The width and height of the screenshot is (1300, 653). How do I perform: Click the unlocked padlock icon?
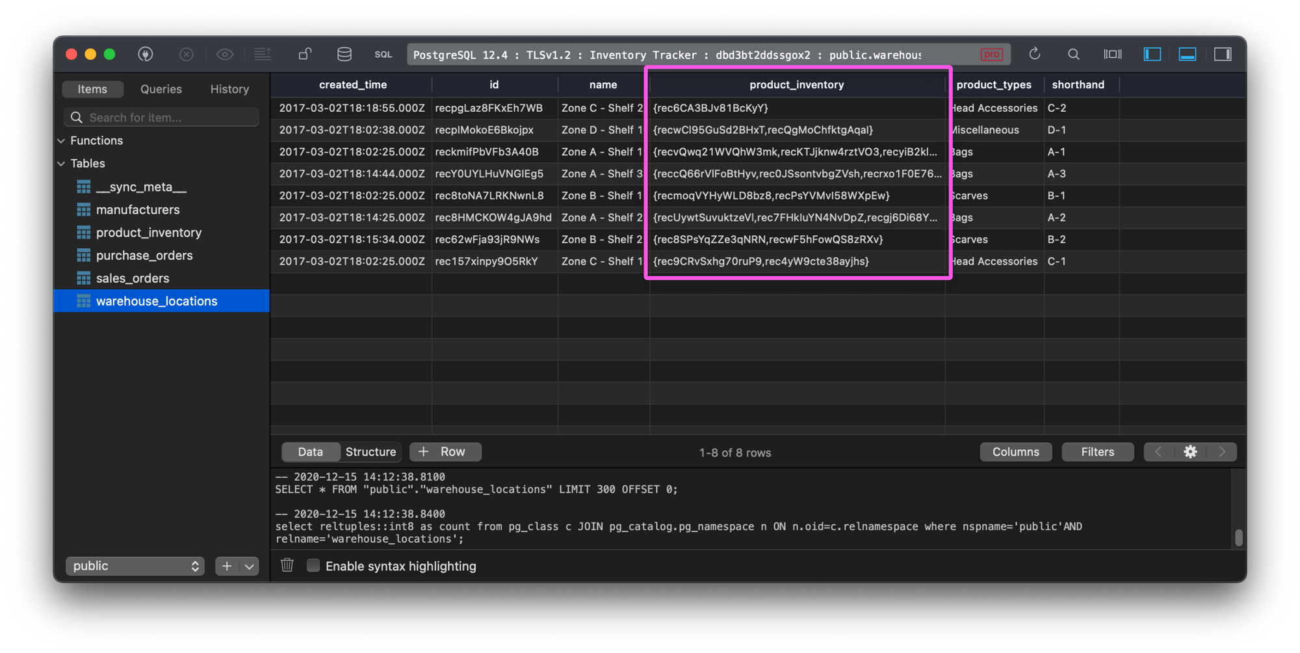point(305,55)
